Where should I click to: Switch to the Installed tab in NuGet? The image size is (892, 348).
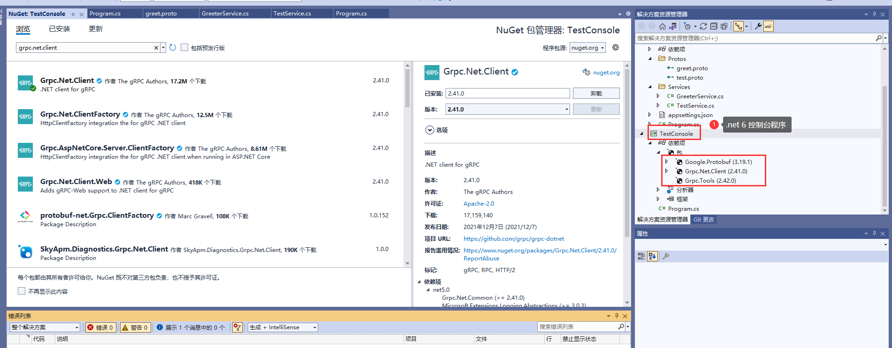tap(60, 29)
